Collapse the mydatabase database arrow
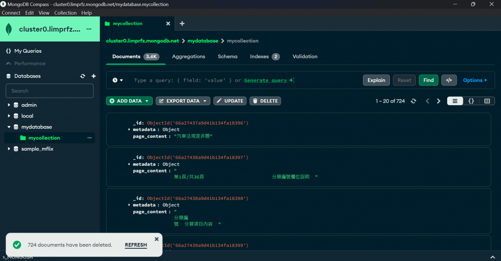The image size is (501, 261). click(x=9, y=127)
